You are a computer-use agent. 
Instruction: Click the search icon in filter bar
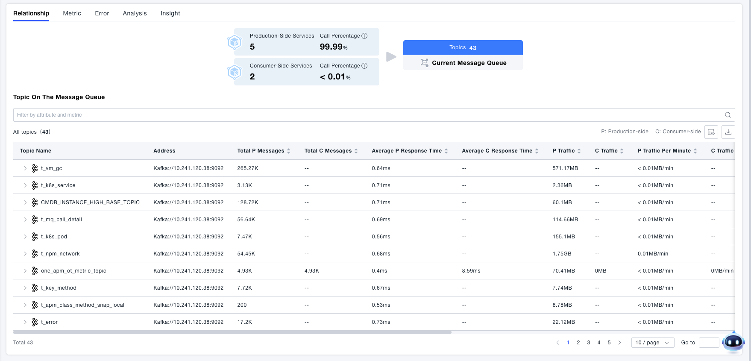click(728, 115)
